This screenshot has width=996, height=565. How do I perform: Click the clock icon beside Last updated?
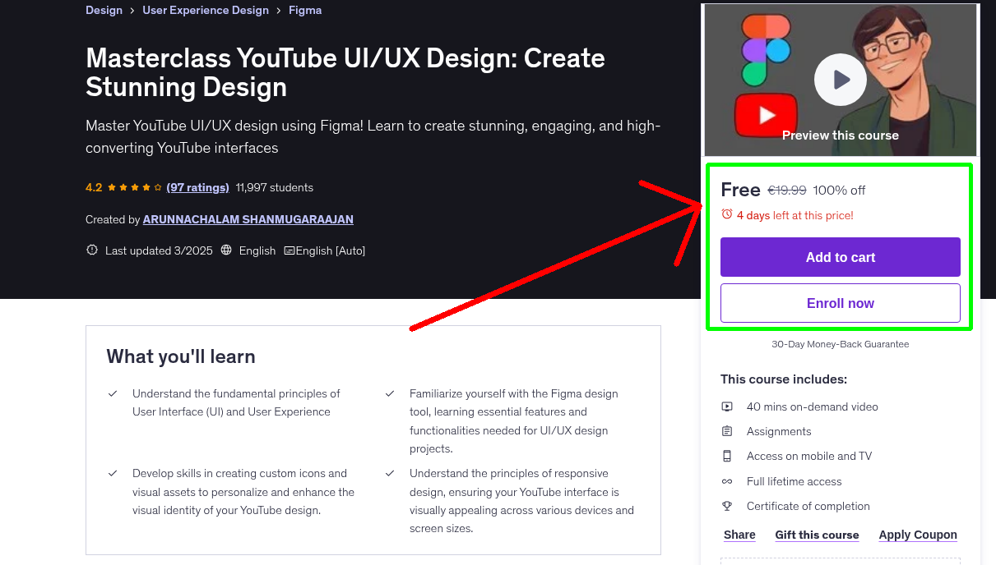point(91,250)
